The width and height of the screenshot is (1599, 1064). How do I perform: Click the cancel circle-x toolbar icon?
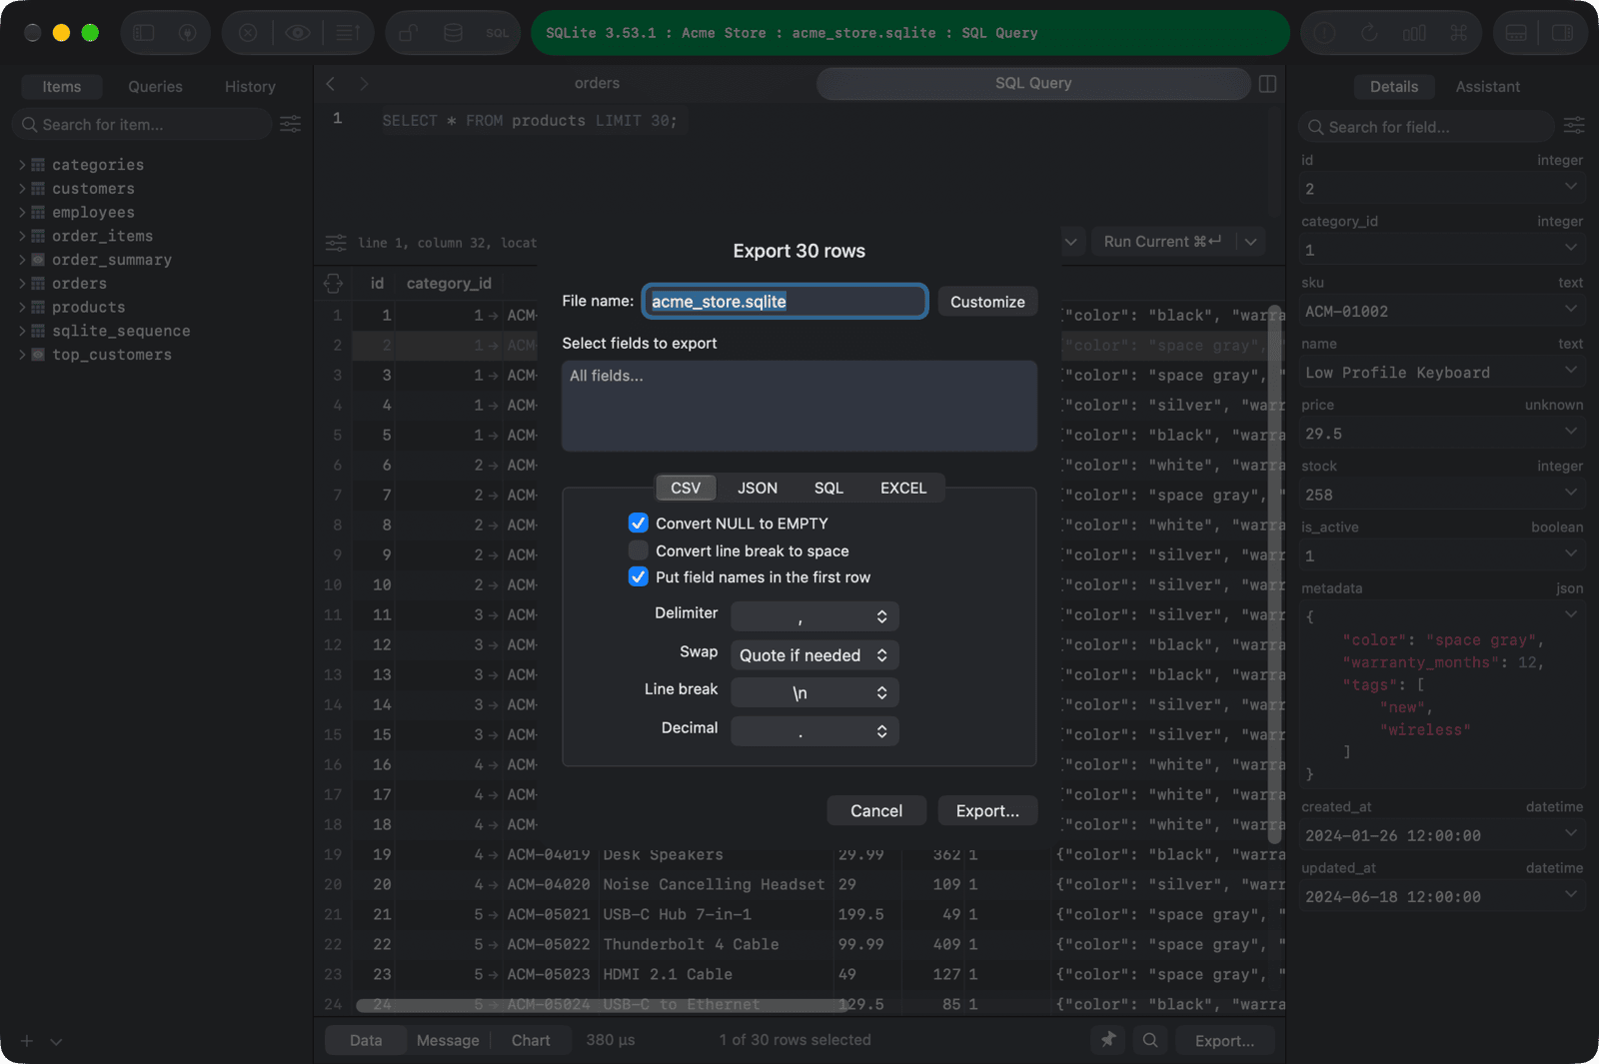coord(248,33)
